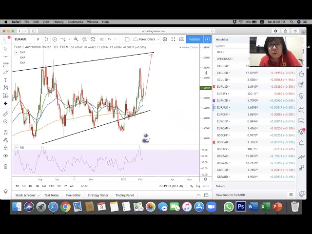The width and height of the screenshot is (312, 234).
Task: Toggle auto scale for the chart
Action: pyautogui.click(x=206, y=186)
